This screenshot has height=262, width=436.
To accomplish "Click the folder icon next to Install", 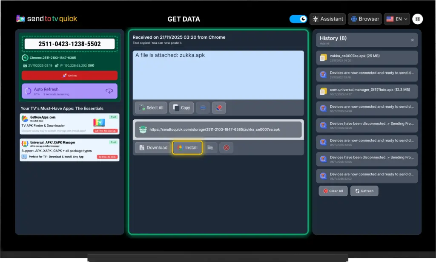I will click(x=210, y=147).
